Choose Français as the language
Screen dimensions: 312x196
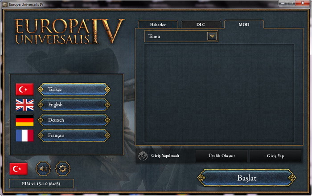point(74,135)
